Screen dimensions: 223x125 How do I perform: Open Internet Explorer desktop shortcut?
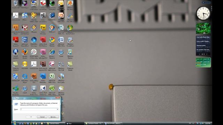tap(52, 52)
